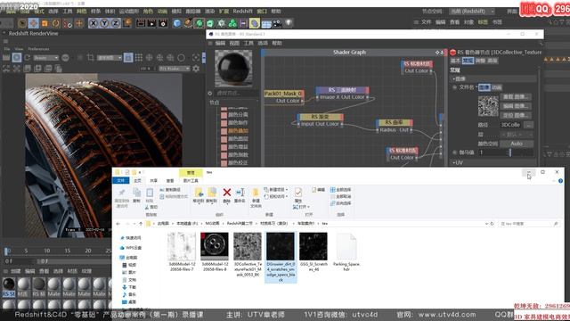The height and width of the screenshot is (321, 570).
Task: Open the 图片工具 picture tools ribbon tab
Action: (x=191, y=180)
